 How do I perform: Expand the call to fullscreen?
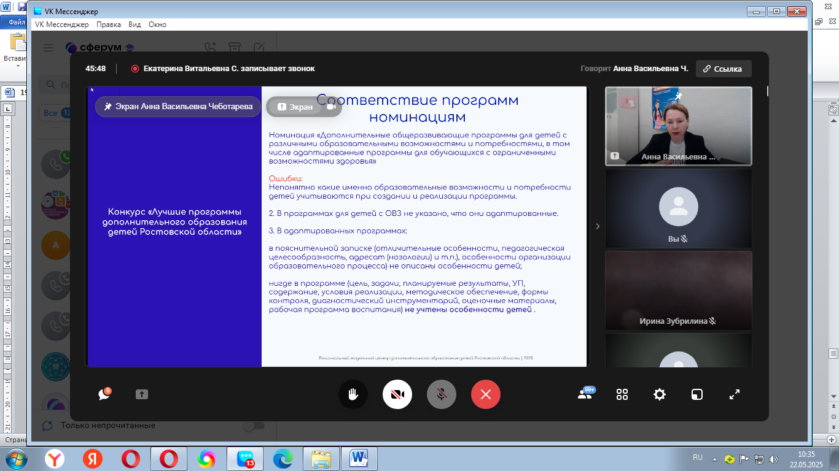point(735,394)
